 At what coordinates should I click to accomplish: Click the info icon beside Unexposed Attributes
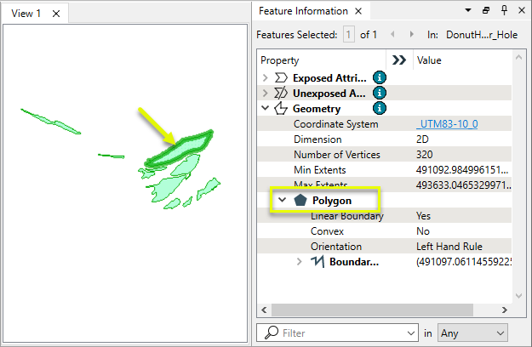[380, 93]
